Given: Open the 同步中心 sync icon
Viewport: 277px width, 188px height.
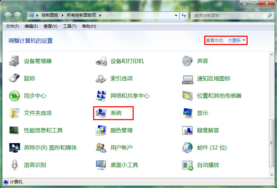Looking at the screenshot, I should tap(14, 96).
